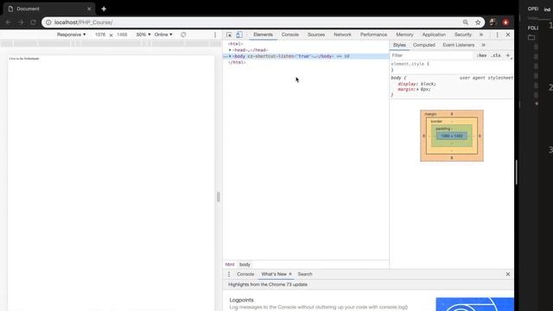Click the html breadcrumb
This screenshot has height=311, width=553.
click(x=230, y=264)
